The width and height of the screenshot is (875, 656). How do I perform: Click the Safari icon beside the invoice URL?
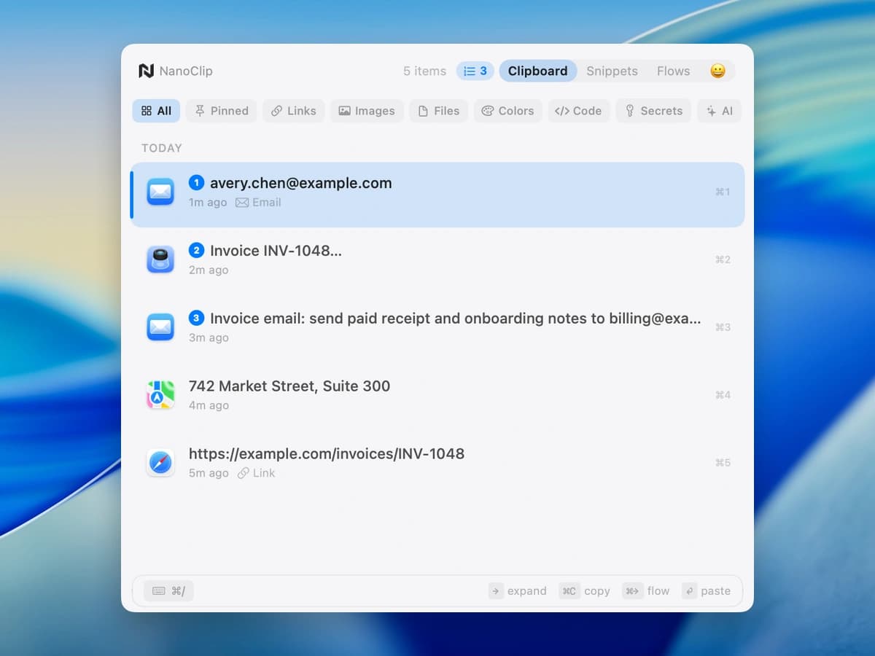tap(160, 463)
